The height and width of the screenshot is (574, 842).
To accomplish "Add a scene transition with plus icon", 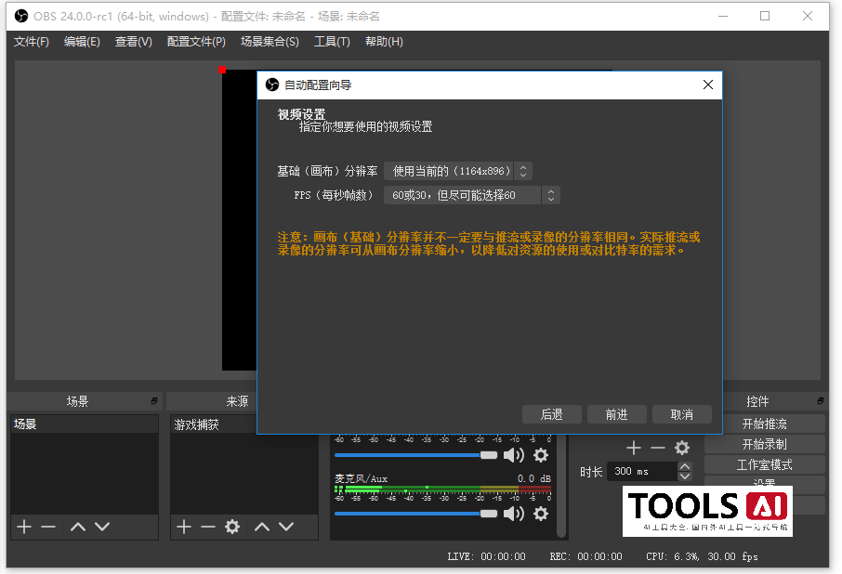I will [x=633, y=448].
